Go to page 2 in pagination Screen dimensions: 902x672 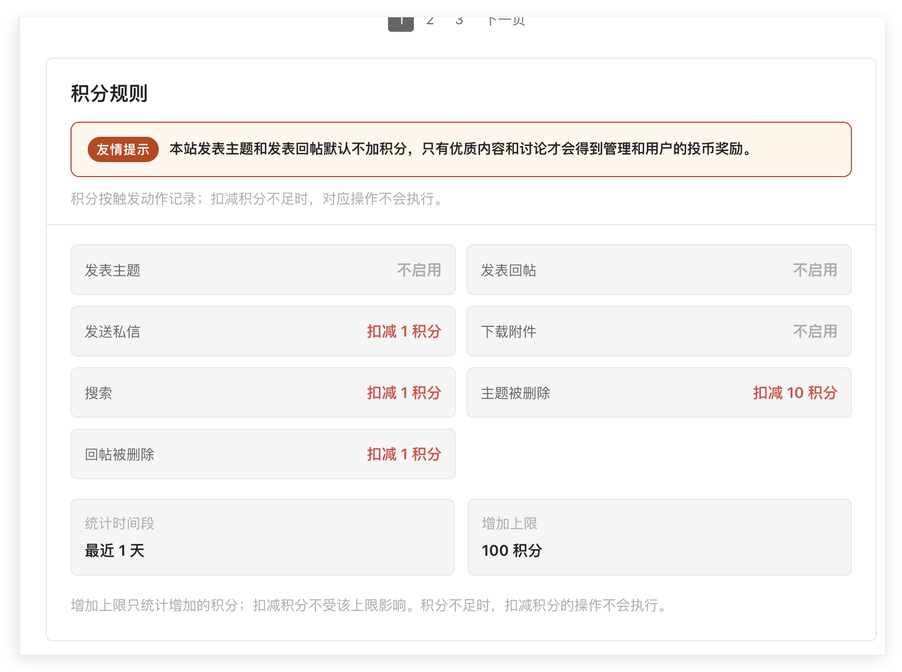click(430, 22)
